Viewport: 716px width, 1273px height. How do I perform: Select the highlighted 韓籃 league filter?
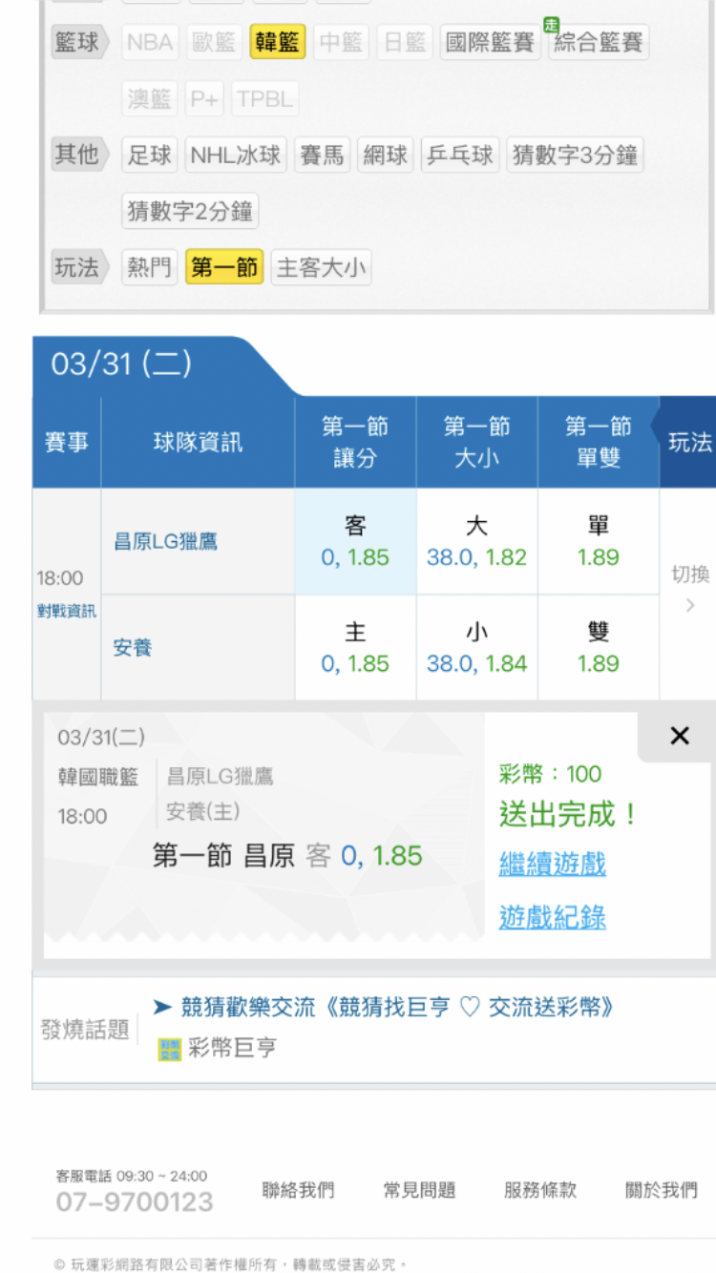coord(278,42)
